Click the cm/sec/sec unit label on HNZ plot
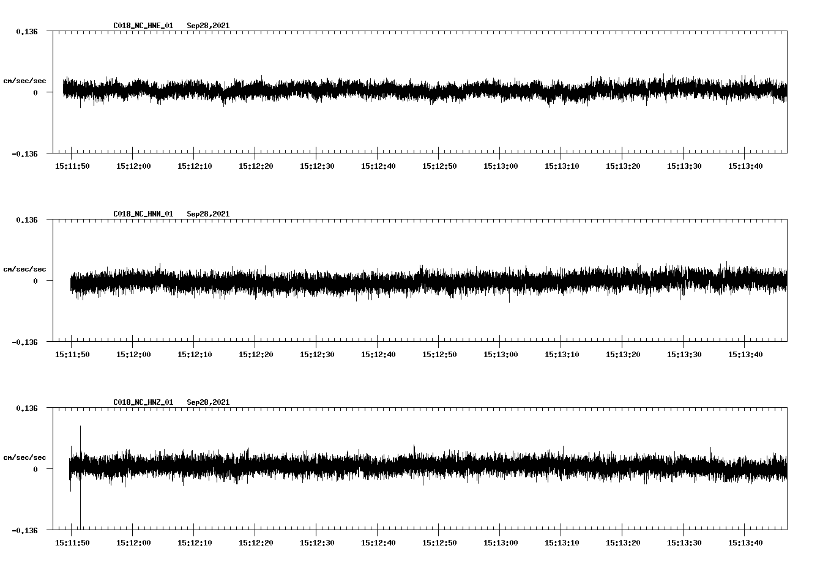This screenshot has height=565, width=831. (24, 457)
